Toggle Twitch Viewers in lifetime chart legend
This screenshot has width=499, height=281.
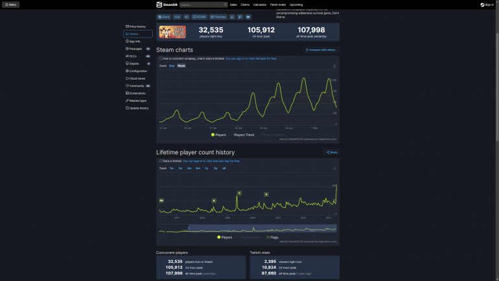250,237
